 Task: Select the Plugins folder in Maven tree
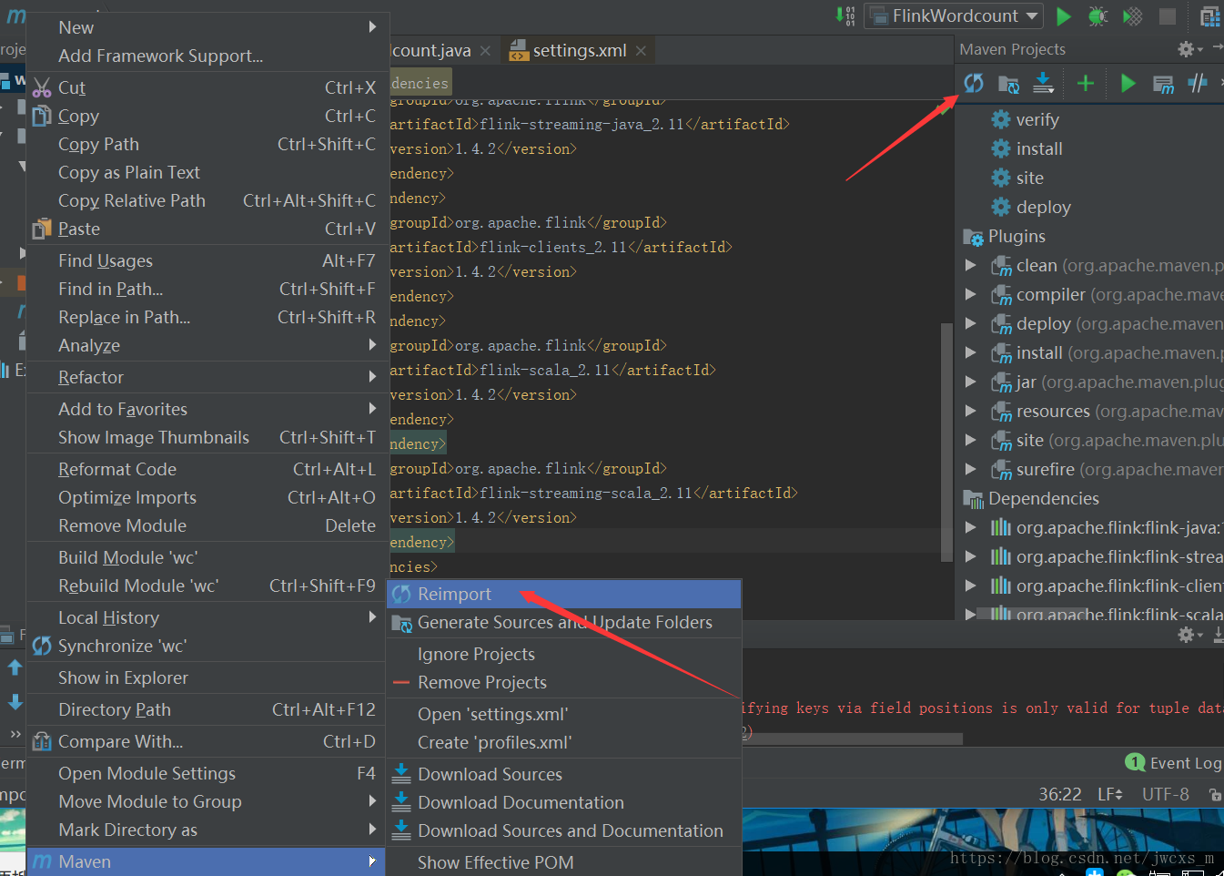pyautogui.click(x=1016, y=236)
